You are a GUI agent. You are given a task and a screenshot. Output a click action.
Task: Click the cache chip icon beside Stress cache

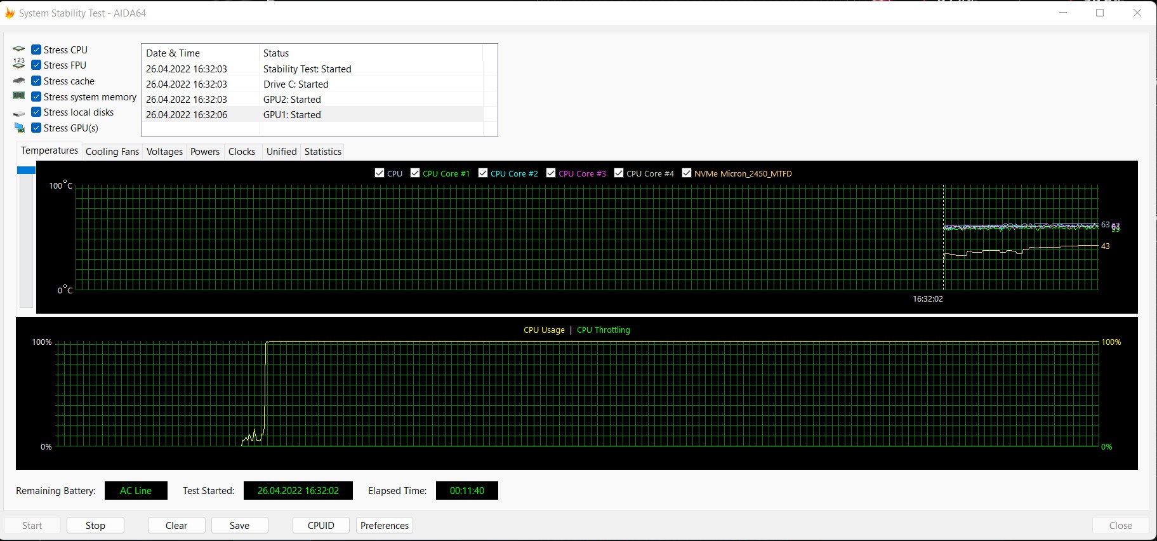(x=19, y=81)
